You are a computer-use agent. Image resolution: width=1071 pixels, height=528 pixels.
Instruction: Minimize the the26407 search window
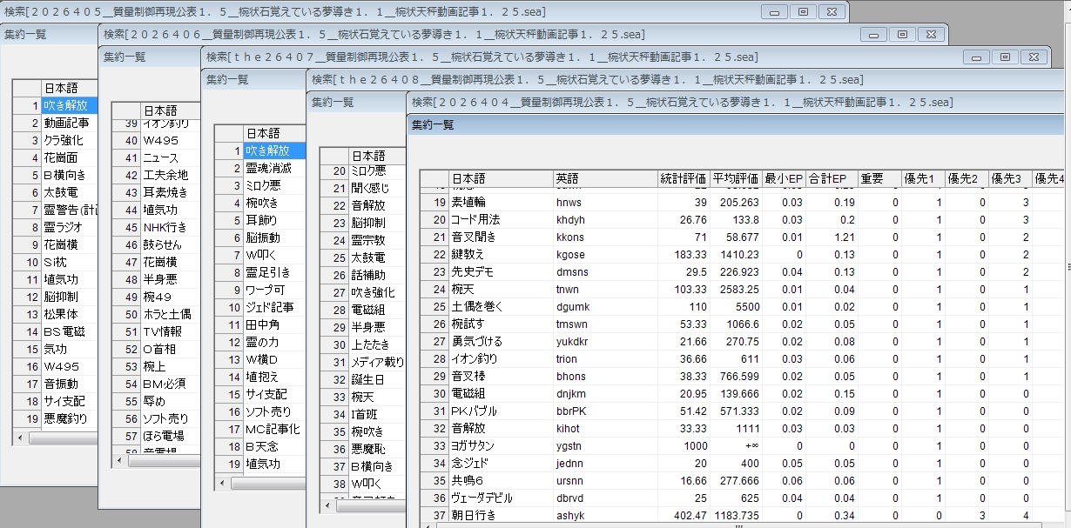[x=975, y=57]
